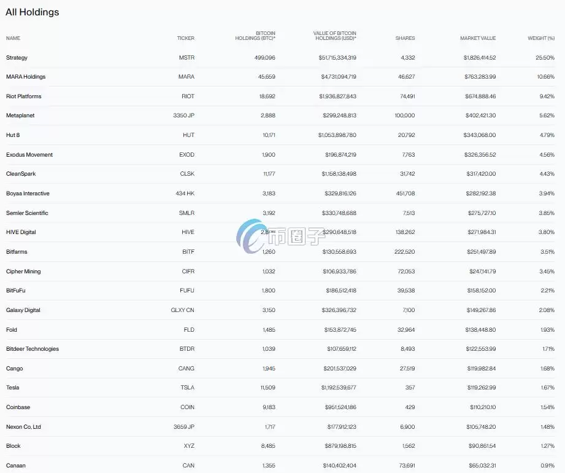Select the Bitdeer Technologies name

[33, 349]
